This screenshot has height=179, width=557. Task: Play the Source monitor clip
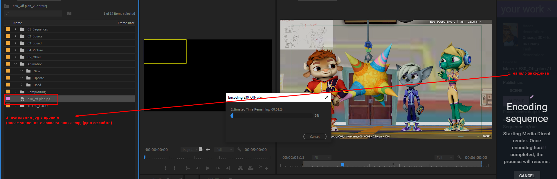208,168
